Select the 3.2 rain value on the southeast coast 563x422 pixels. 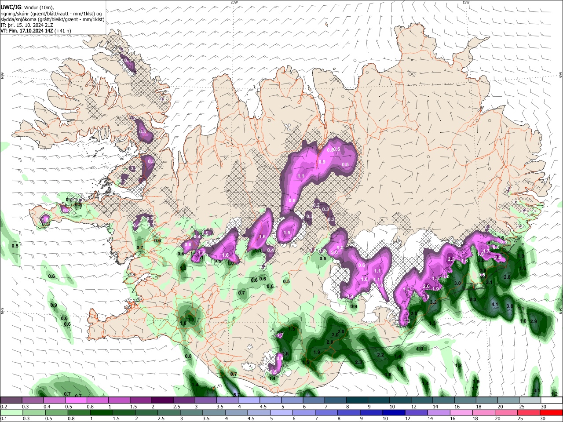(x=433, y=302)
